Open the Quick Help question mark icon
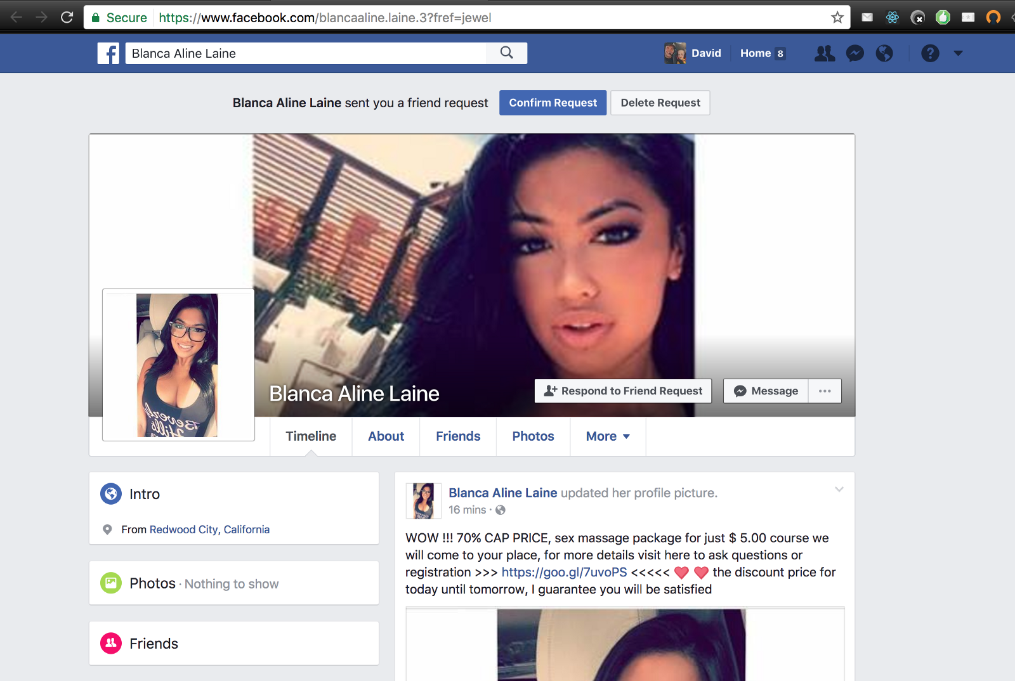Image resolution: width=1015 pixels, height=681 pixels. 930,53
